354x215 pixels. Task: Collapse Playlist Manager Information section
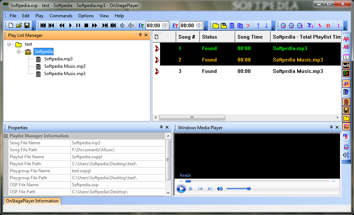pos(6,136)
